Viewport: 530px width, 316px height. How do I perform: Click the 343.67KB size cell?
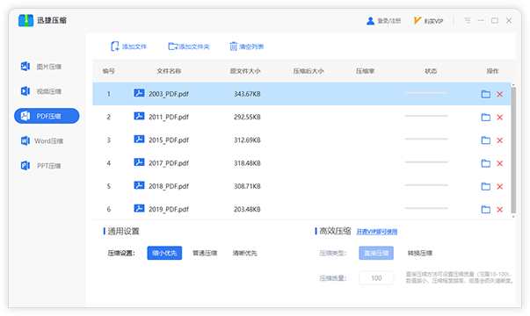coord(247,94)
